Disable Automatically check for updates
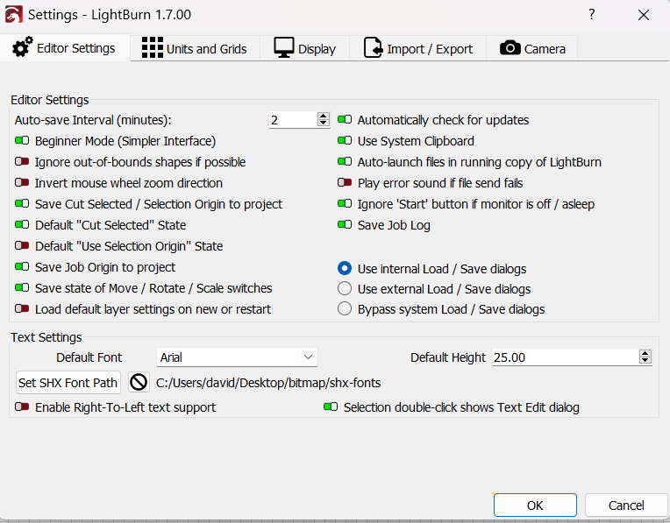 click(x=345, y=119)
